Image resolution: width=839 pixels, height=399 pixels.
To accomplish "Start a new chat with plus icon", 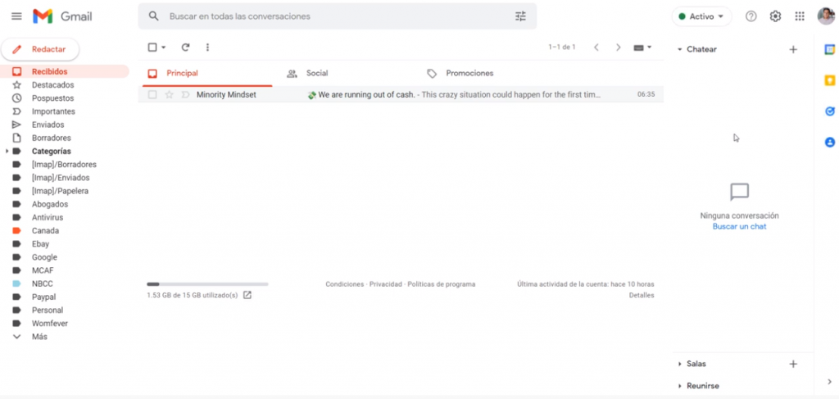I will [792, 49].
